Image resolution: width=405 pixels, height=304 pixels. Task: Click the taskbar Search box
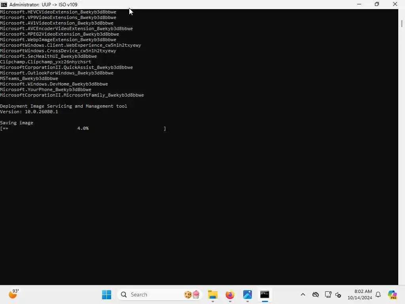[x=159, y=294]
